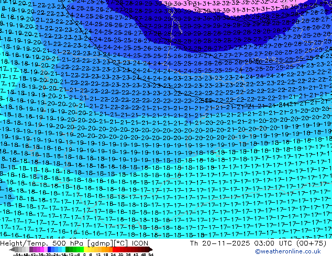This screenshot has height=256, width=332.
Task: Click the gray left arrow of the color scale
Action: 12,249
